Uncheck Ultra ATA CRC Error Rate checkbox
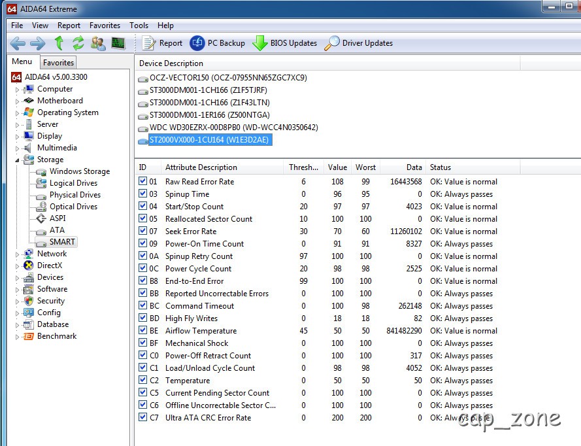The height and width of the screenshot is (446, 581). click(142, 417)
